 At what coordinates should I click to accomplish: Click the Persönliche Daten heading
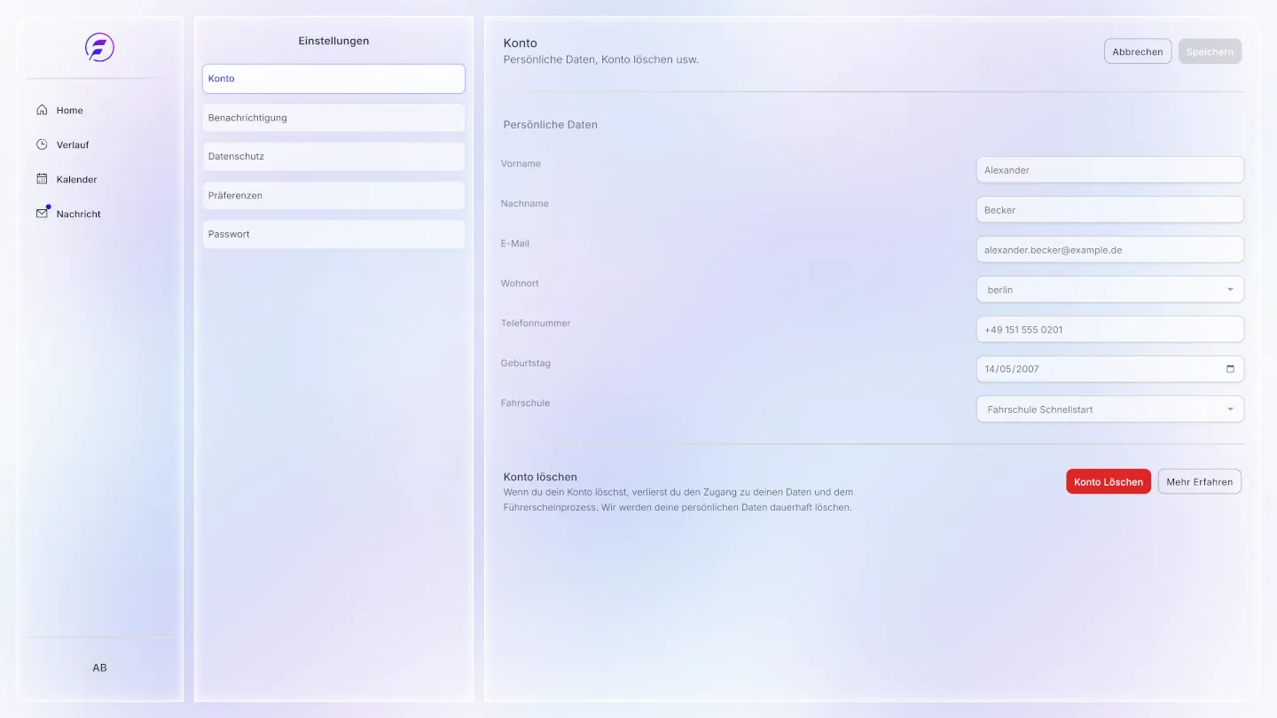tap(551, 125)
